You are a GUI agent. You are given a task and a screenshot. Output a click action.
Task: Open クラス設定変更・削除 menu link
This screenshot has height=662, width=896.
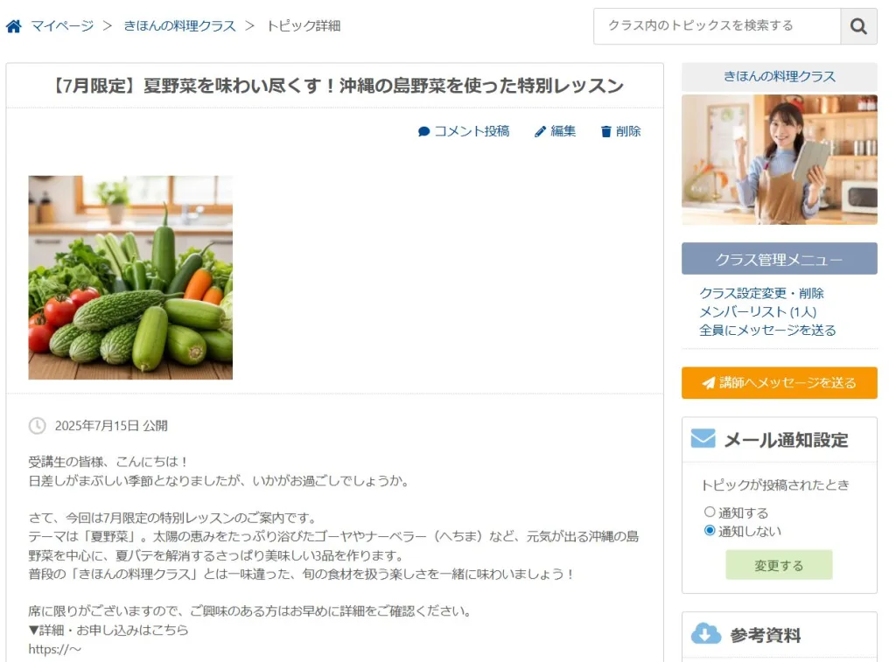(x=761, y=294)
